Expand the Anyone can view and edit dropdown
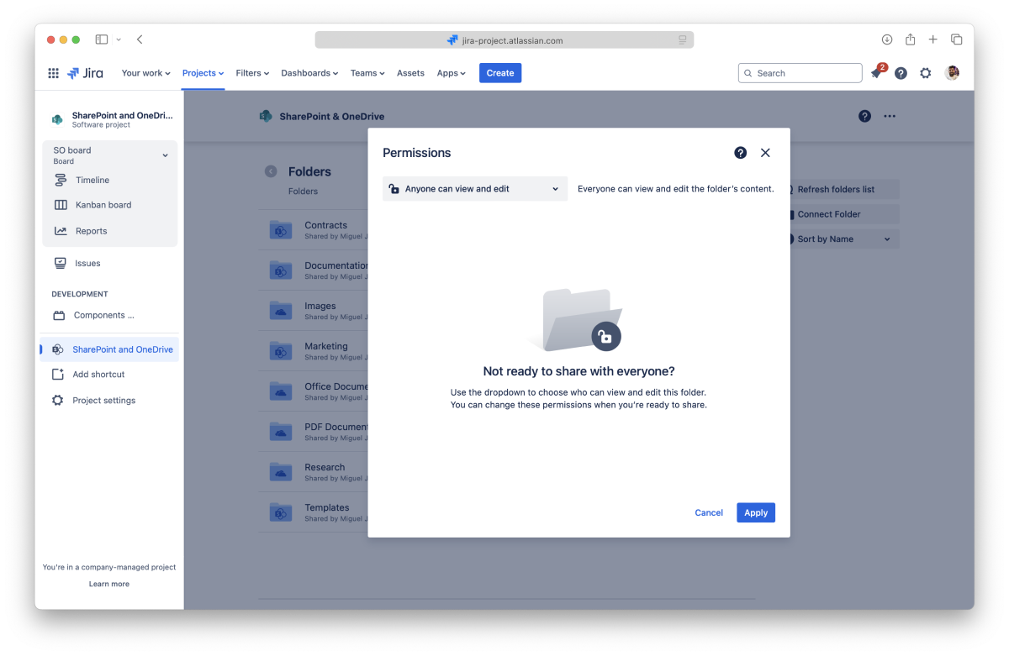Image resolution: width=1009 pixels, height=656 pixels. point(475,189)
